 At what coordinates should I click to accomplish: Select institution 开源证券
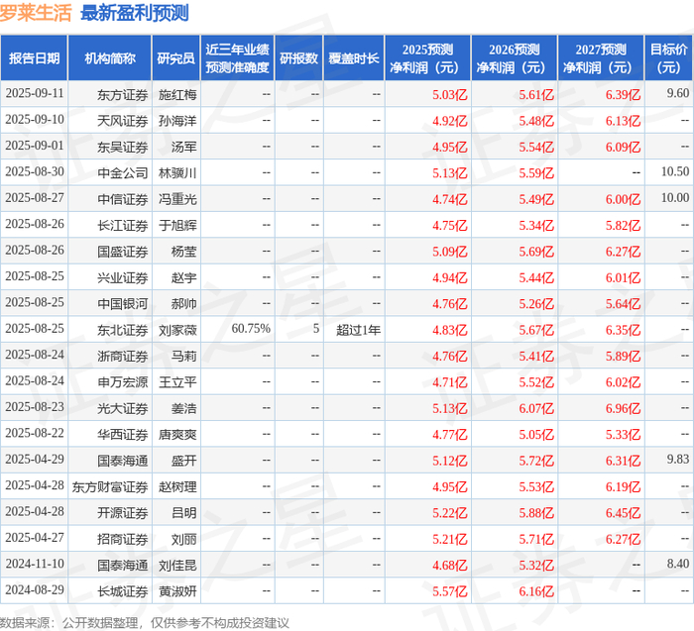[x=123, y=512]
